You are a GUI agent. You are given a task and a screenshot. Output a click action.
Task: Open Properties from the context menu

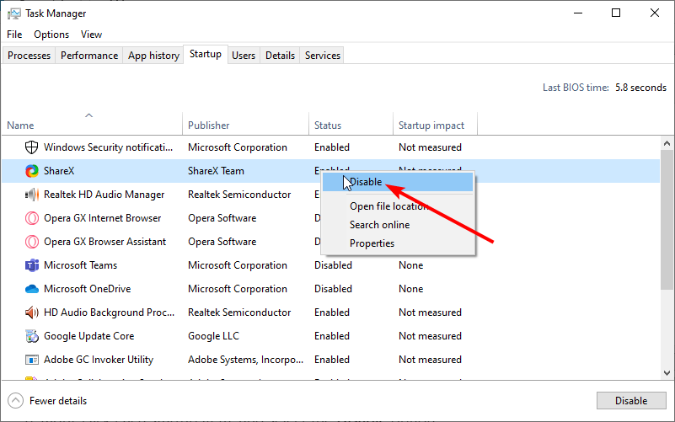click(x=372, y=243)
